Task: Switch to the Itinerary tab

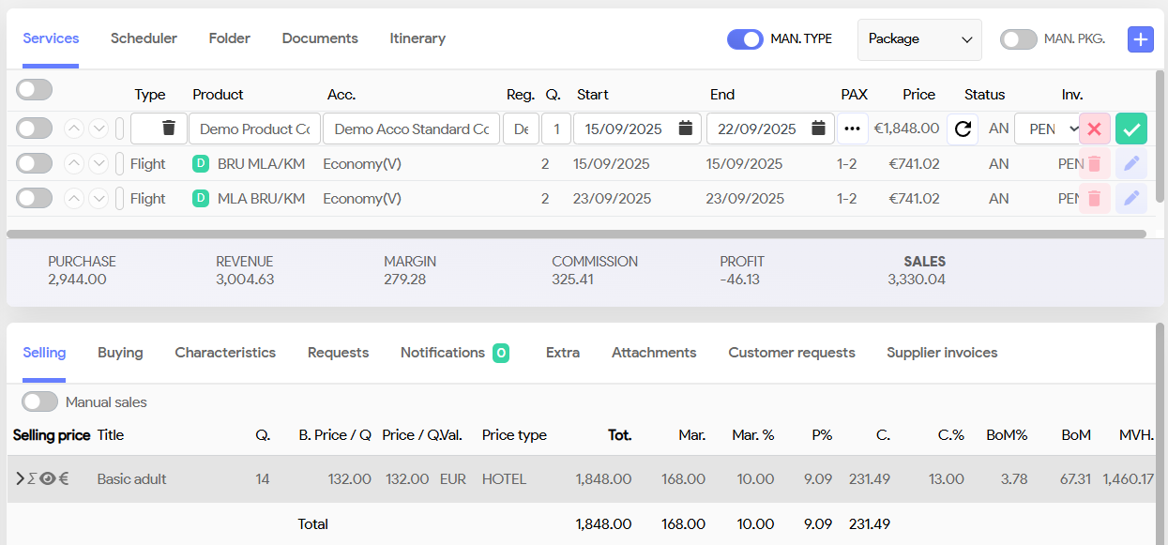Action: coord(417,38)
